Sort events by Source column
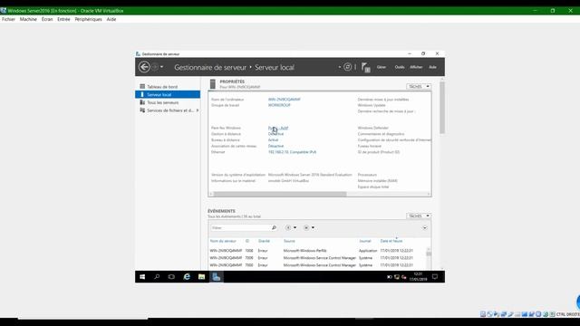Screen dimensions: 580x326 tap(289, 241)
